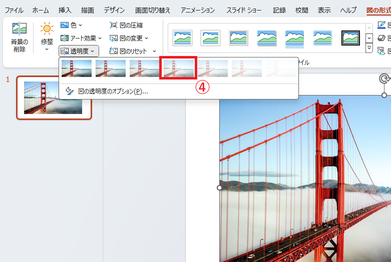
Task: Select the sixth soft-edge picture style
Action: coord(322,38)
